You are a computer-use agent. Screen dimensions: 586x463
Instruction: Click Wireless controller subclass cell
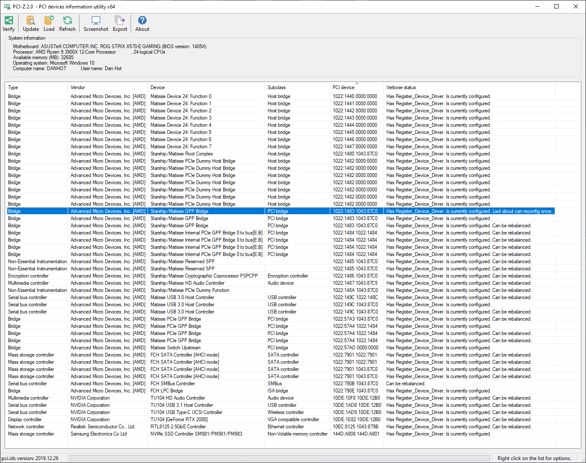[x=286, y=412]
